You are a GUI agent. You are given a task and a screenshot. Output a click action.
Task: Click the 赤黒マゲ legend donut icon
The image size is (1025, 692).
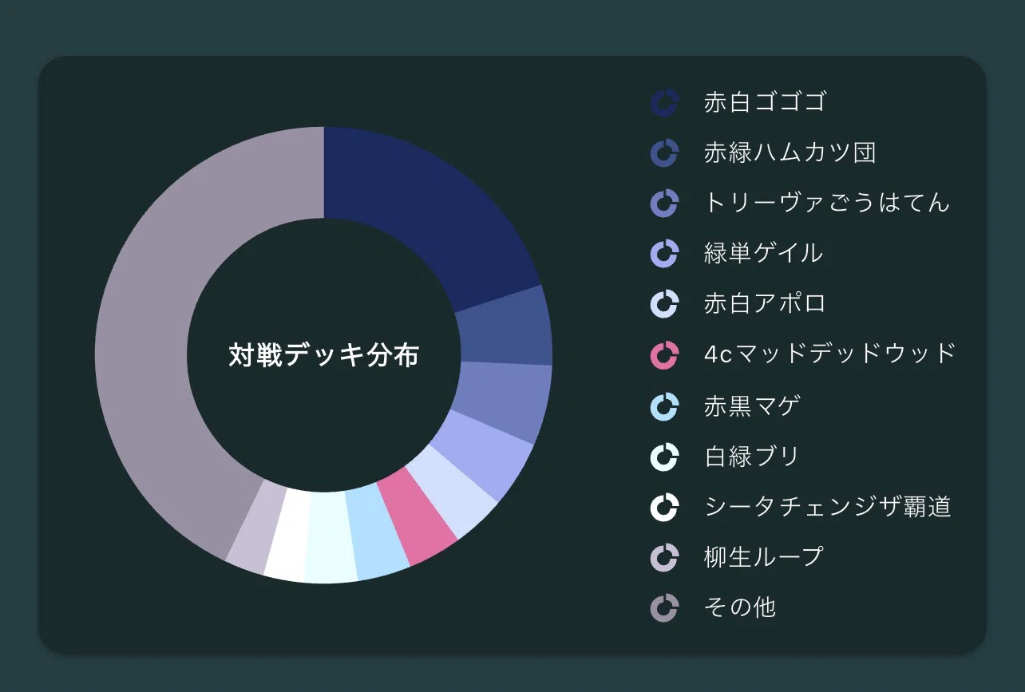coord(664,405)
